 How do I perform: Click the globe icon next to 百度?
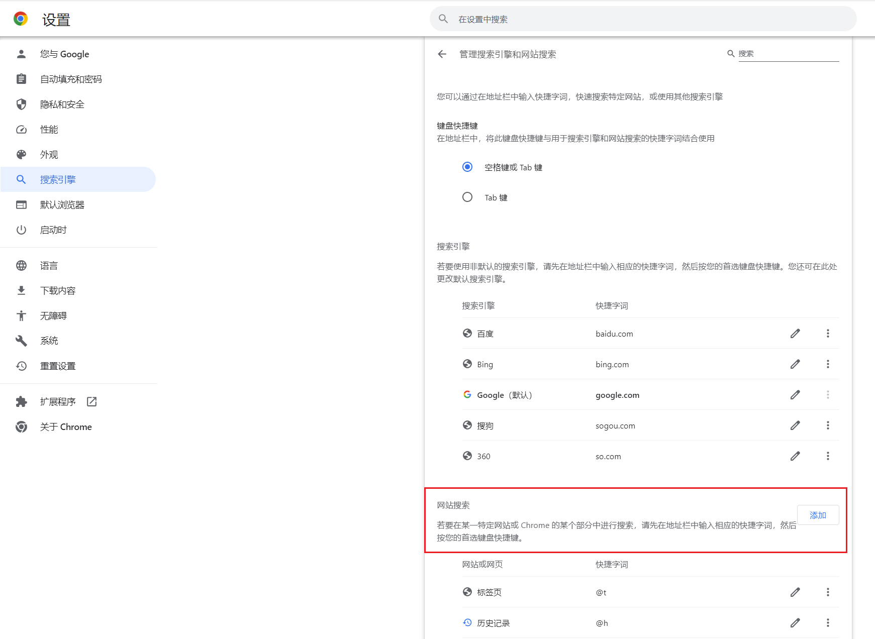[467, 333]
